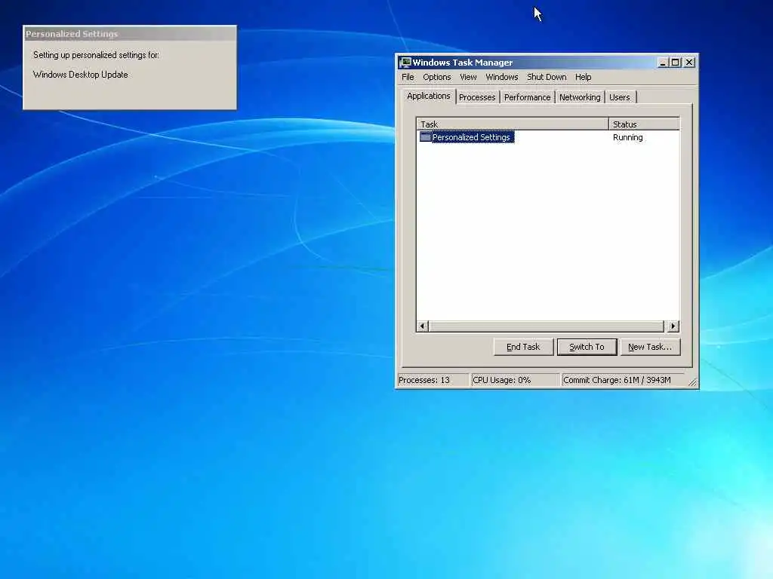
Task: Click the Personalized Settings dialog title bar
Action: point(130,34)
